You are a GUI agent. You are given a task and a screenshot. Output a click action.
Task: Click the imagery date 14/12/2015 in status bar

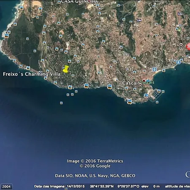(76, 186)
